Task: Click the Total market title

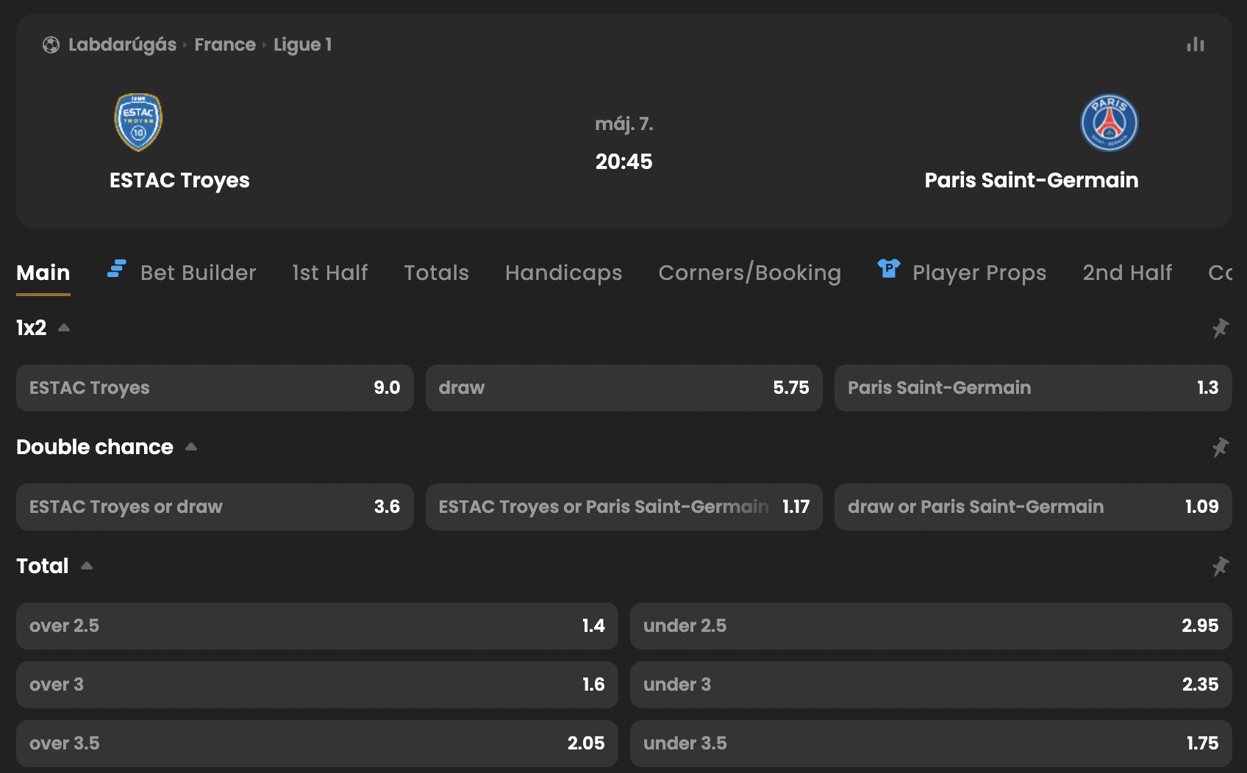Action: click(43, 566)
